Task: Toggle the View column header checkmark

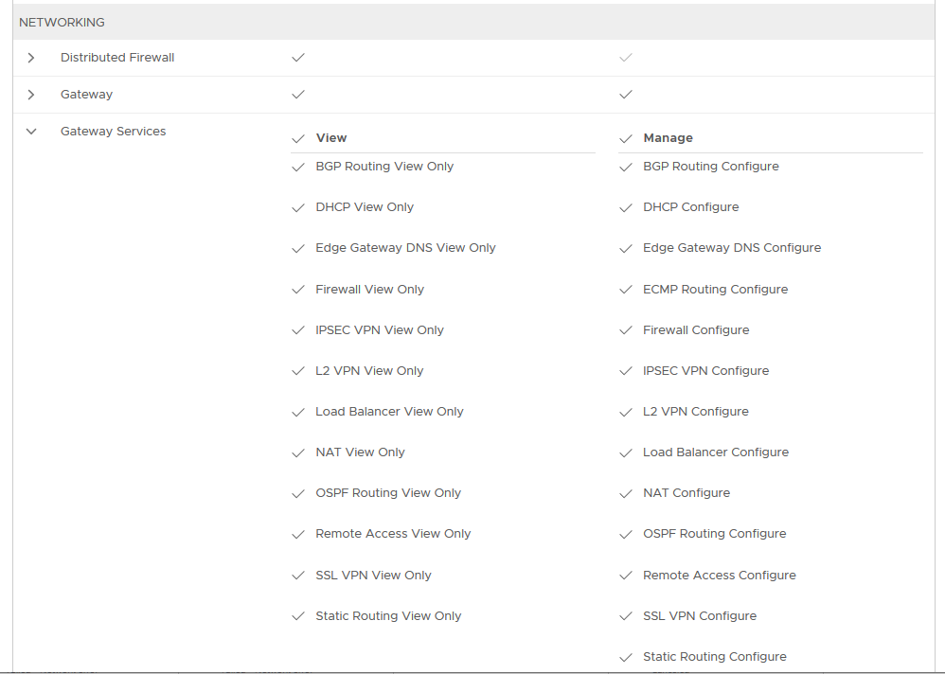Action: [x=298, y=138]
